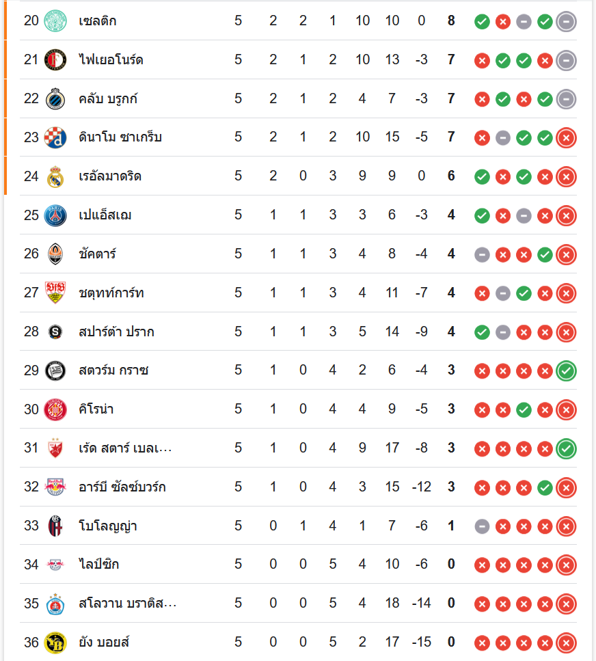
Task: Click the Shakhtar Donetsk crest
Action: click(55, 254)
